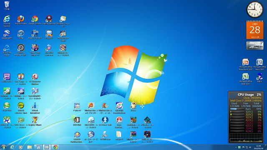Open the Registry Winner trophy shortcut
This screenshot has height=150, width=267.
coord(35,121)
